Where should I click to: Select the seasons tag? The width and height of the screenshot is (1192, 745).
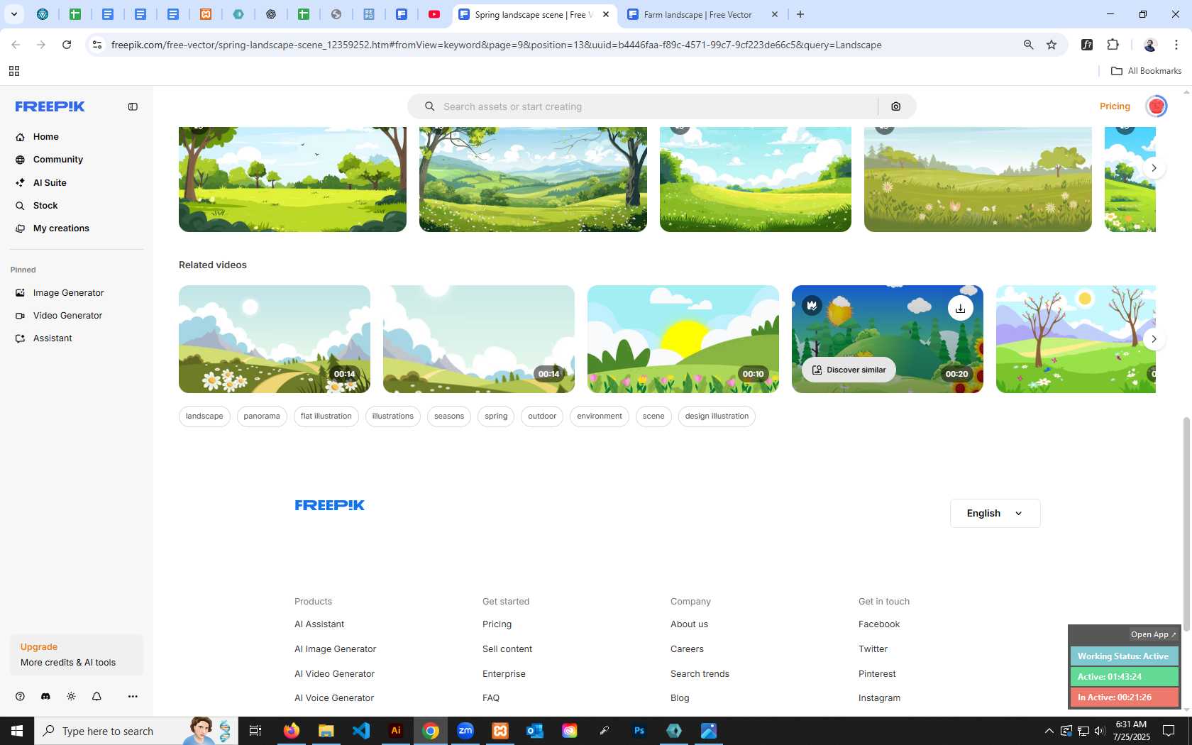pyautogui.click(x=449, y=416)
